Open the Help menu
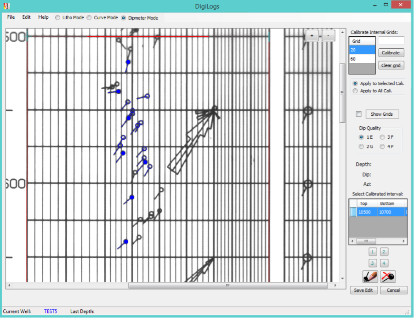The width and height of the screenshot is (414, 318). click(x=43, y=17)
